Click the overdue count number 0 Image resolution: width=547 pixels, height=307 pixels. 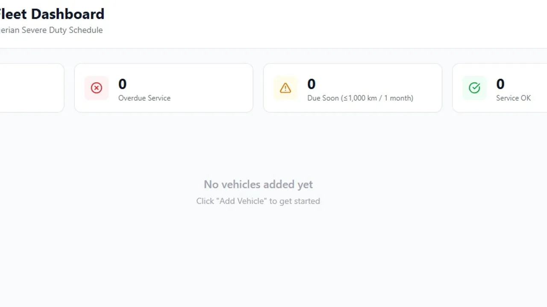(x=122, y=84)
